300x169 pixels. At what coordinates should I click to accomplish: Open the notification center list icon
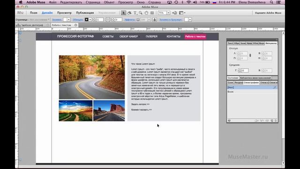(x=278, y=2)
